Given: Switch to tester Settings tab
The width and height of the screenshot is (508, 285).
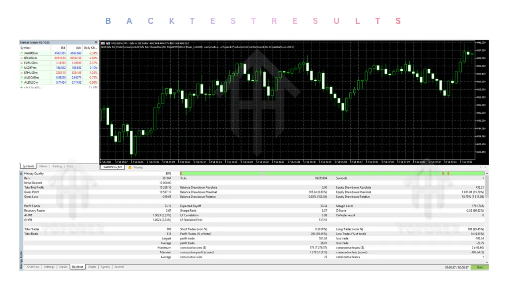Looking at the screenshot, I should [49, 267].
